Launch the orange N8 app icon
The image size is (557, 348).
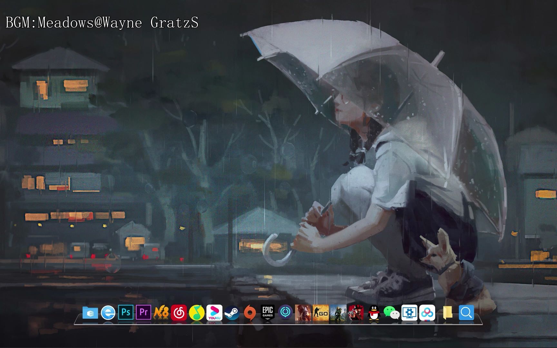tap(161, 313)
